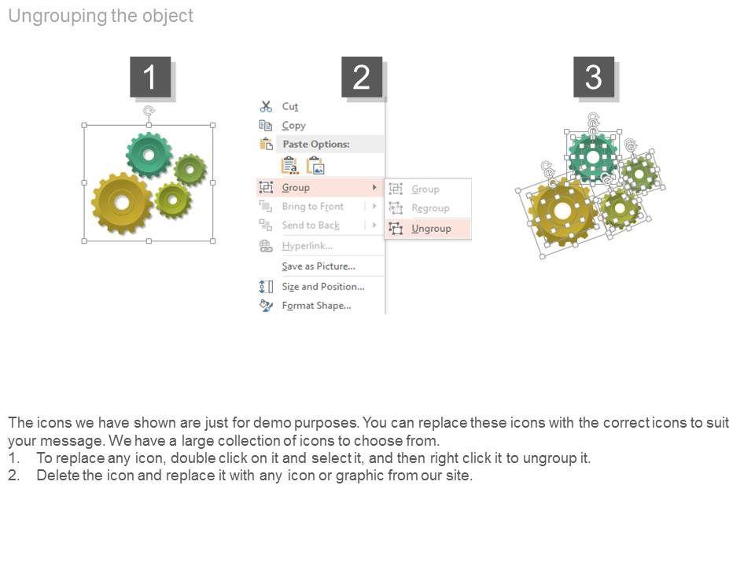This screenshot has height=566, width=755.
Task: Click the Ungroup icon in submenu
Action: click(396, 228)
